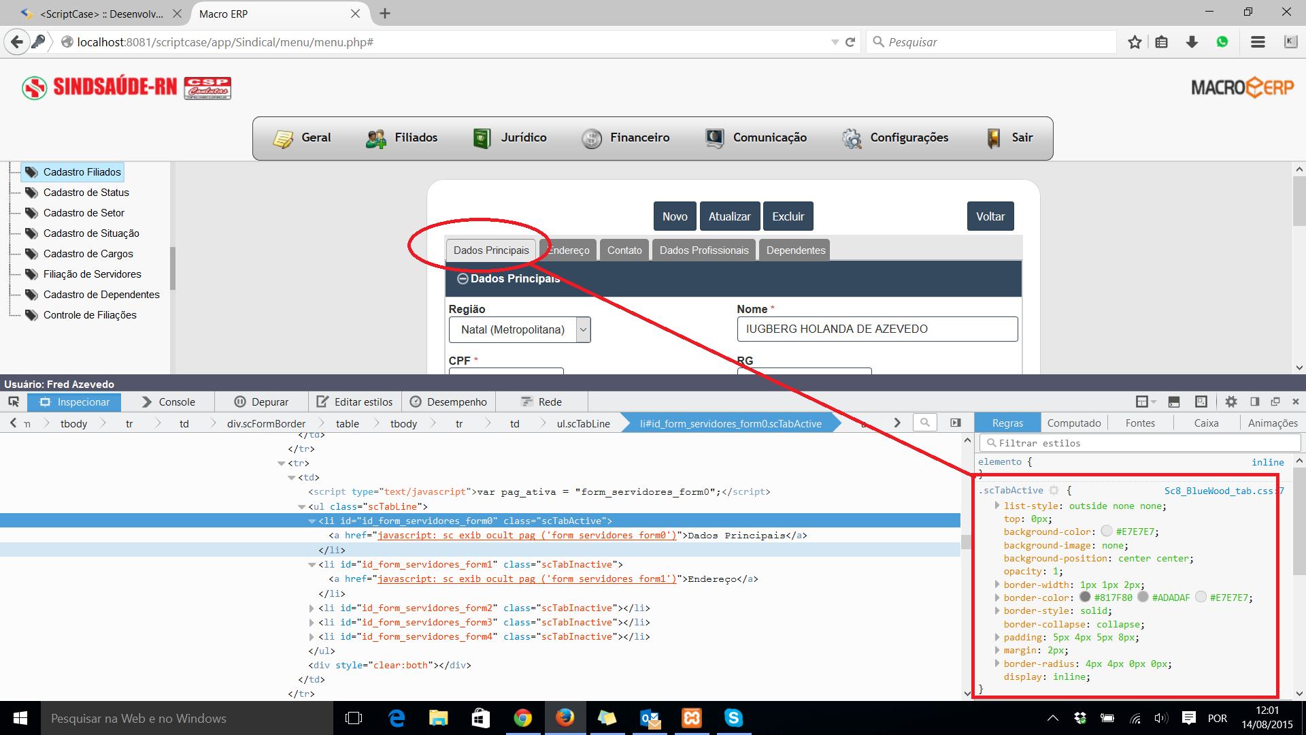This screenshot has height=735, width=1306.
Task: Click the Configurações gear icon
Action: pyautogui.click(x=852, y=138)
